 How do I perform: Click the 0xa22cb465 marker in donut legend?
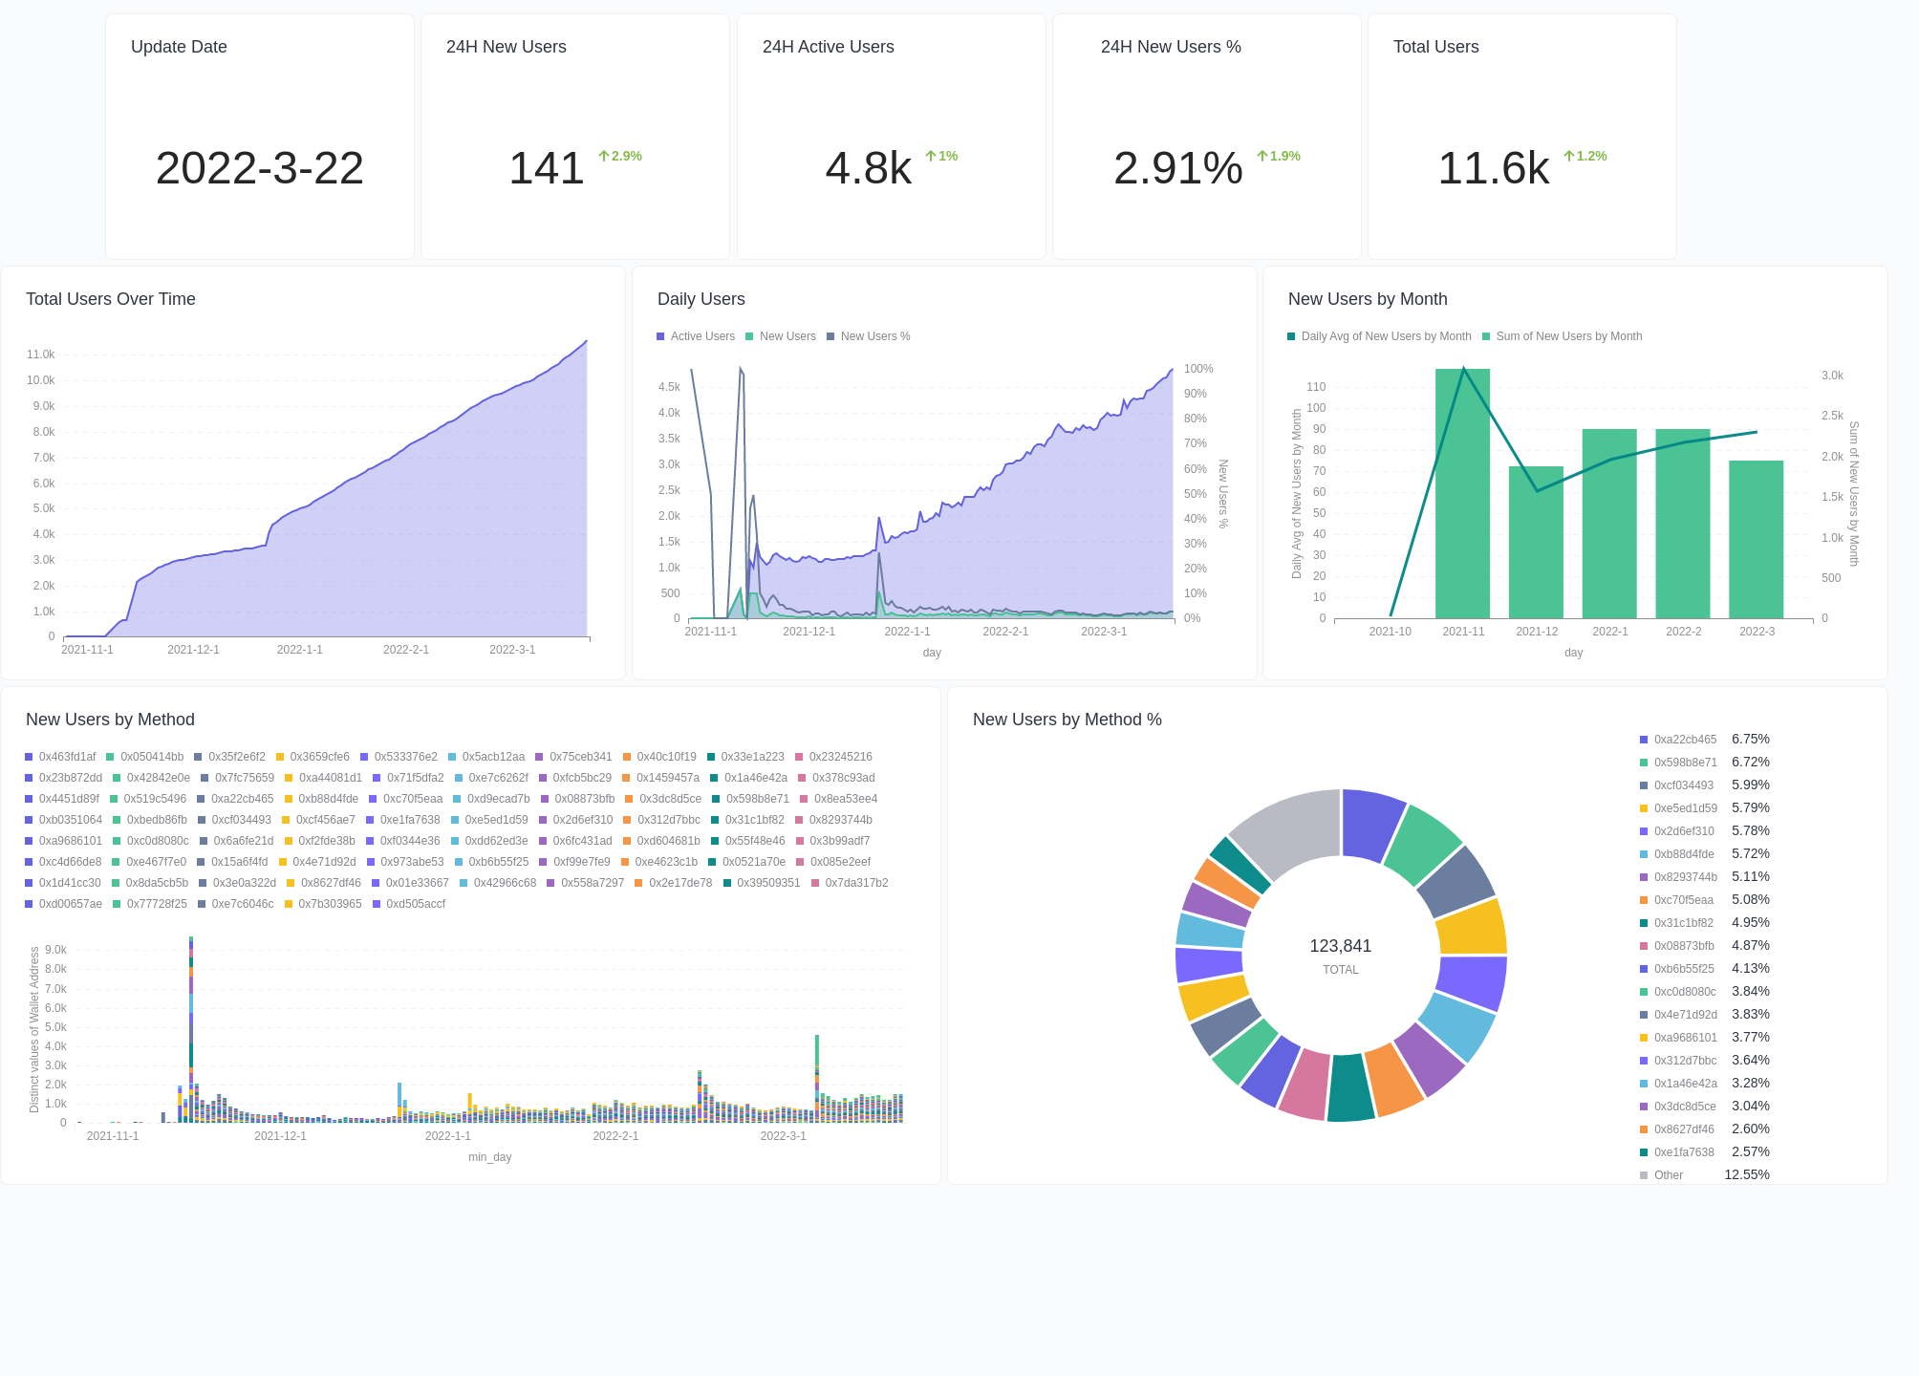(1644, 739)
